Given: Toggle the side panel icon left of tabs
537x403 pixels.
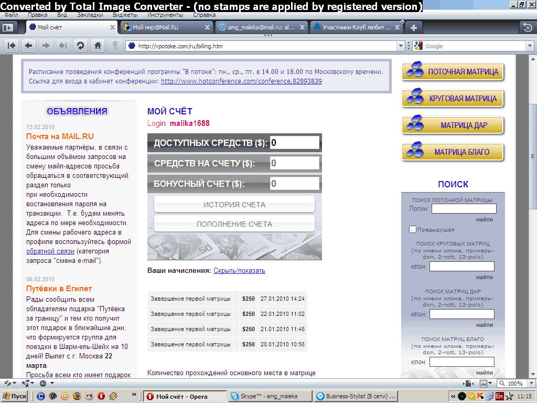Looking at the screenshot, I should 7,27.
